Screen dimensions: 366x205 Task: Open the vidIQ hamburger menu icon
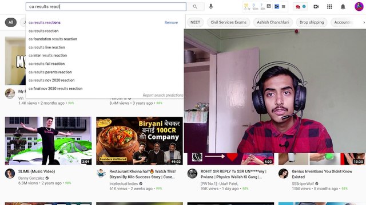[284, 6]
